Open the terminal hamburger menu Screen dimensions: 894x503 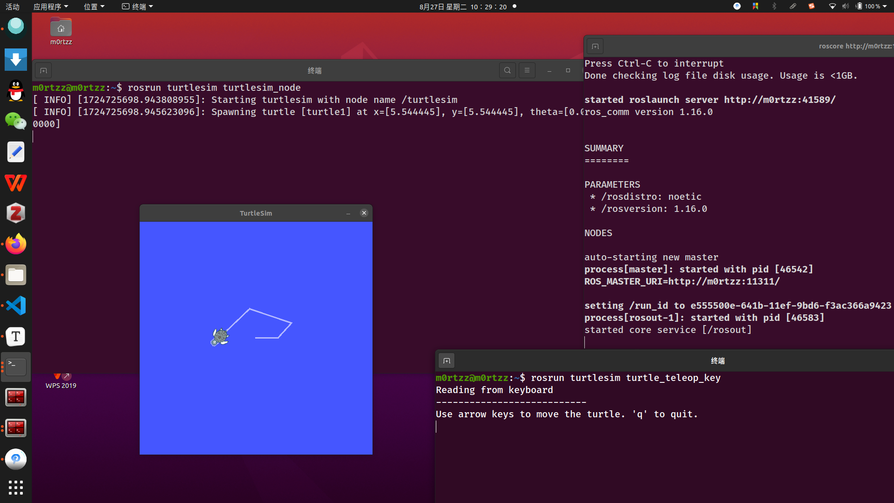click(527, 70)
